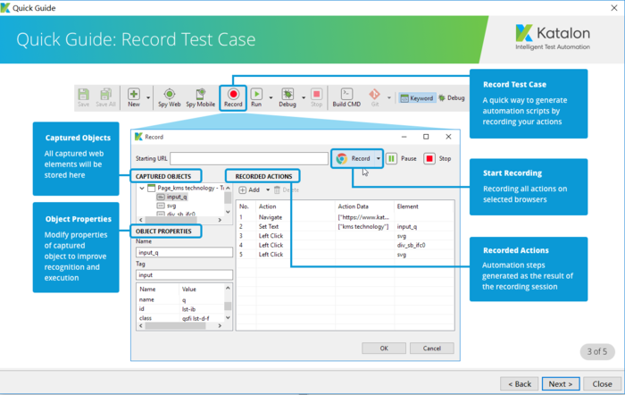The image size is (625, 395).
Task: Maximize the Record dialog window
Action: 426,137
